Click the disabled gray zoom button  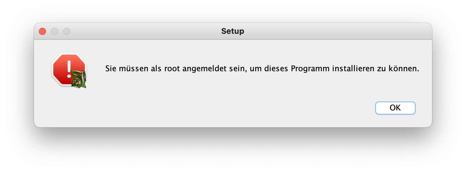point(67,31)
